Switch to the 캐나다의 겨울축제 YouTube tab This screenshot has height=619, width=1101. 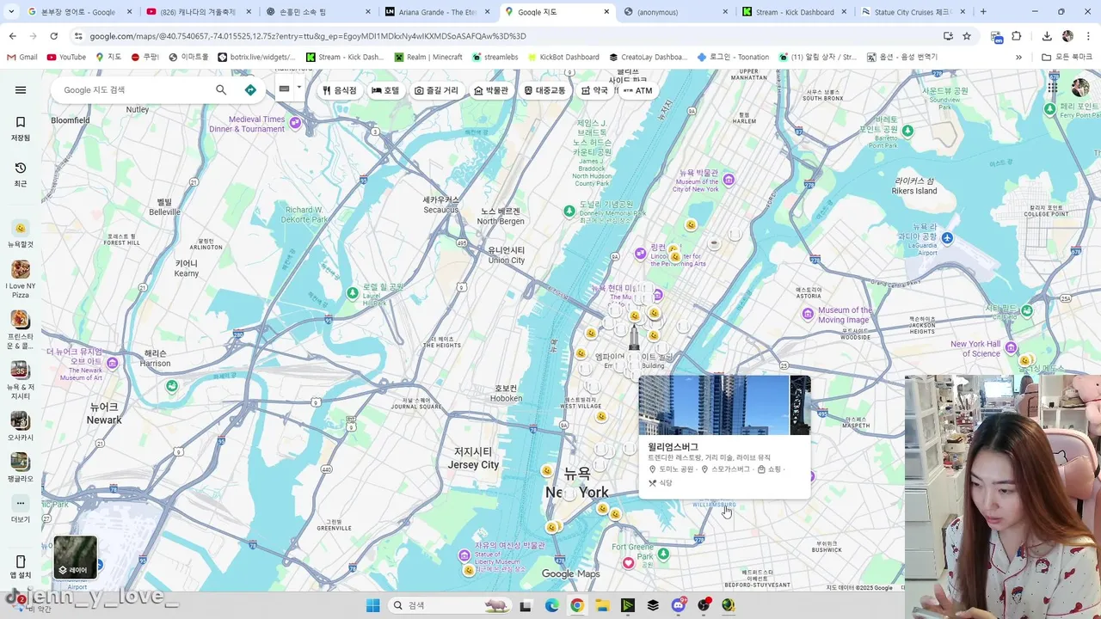198,12
